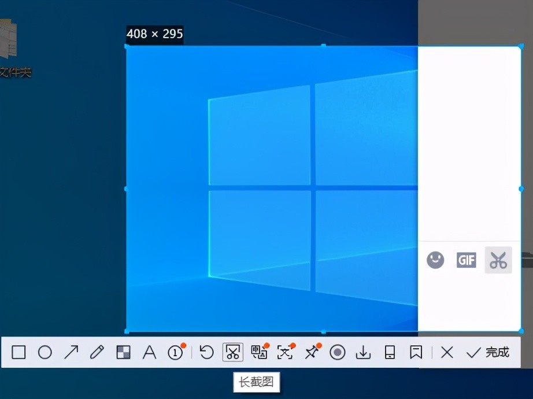Image resolution: width=533 pixels, height=399 pixels.
Task: Open the emoji picker in chat
Action: pyautogui.click(x=435, y=260)
